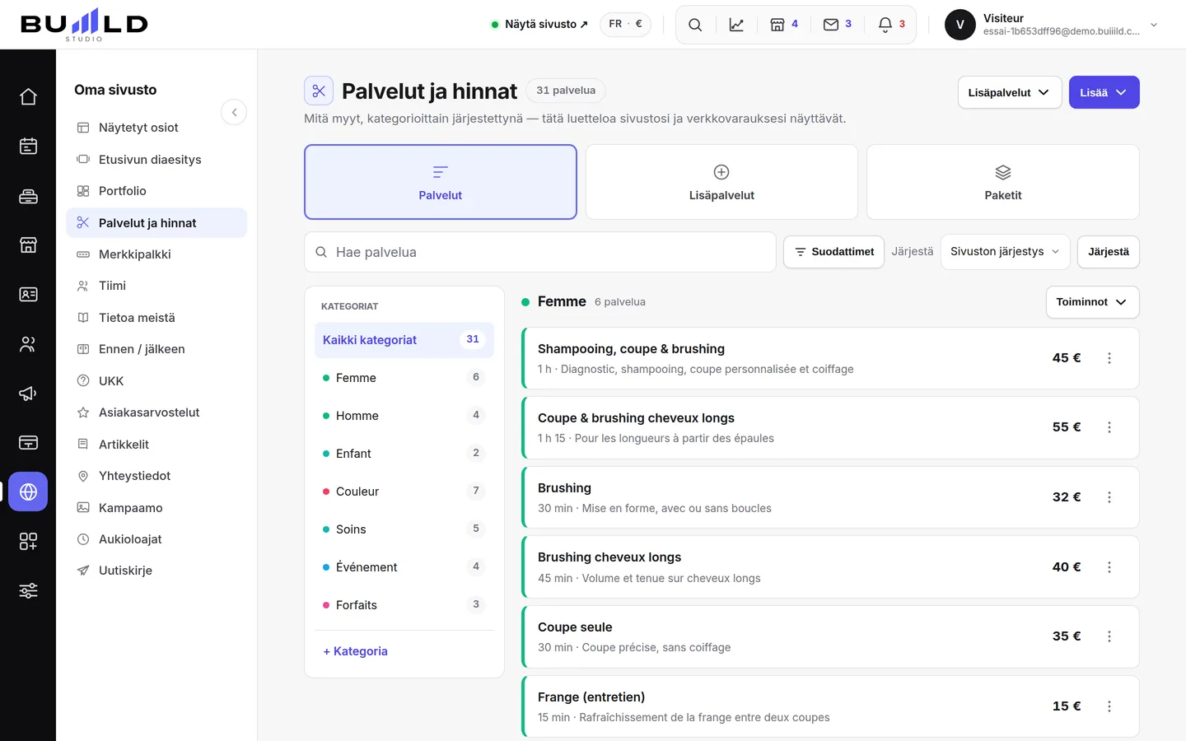Open the Lisäpalvelut dropdown at top right
The height and width of the screenshot is (741, 1186).
point(1009,92)
